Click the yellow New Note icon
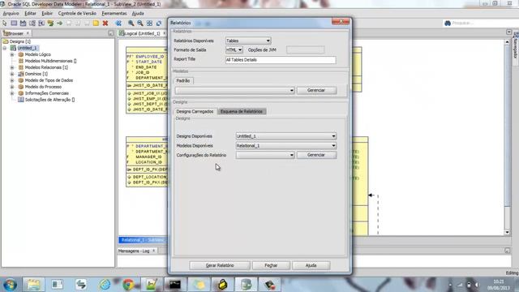Screen dimensions: 519x292 (x=96, y=24)
